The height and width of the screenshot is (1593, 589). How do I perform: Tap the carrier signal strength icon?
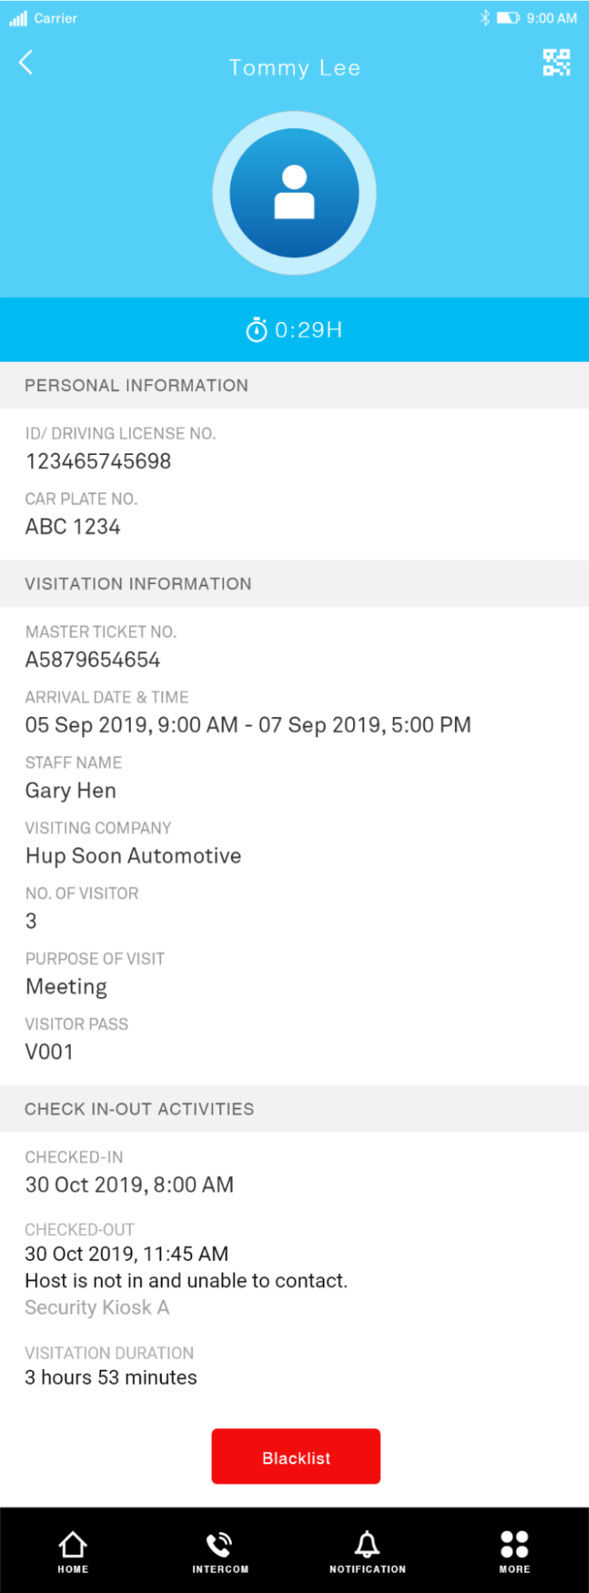pyautogui.click(x=18, y=18)
